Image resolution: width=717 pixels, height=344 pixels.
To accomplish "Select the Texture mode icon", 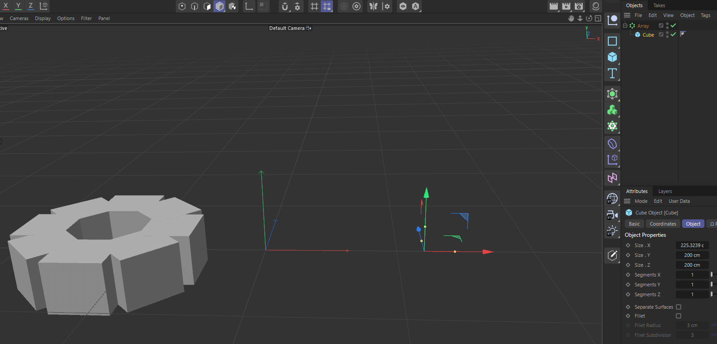I will tap(232, 6).
